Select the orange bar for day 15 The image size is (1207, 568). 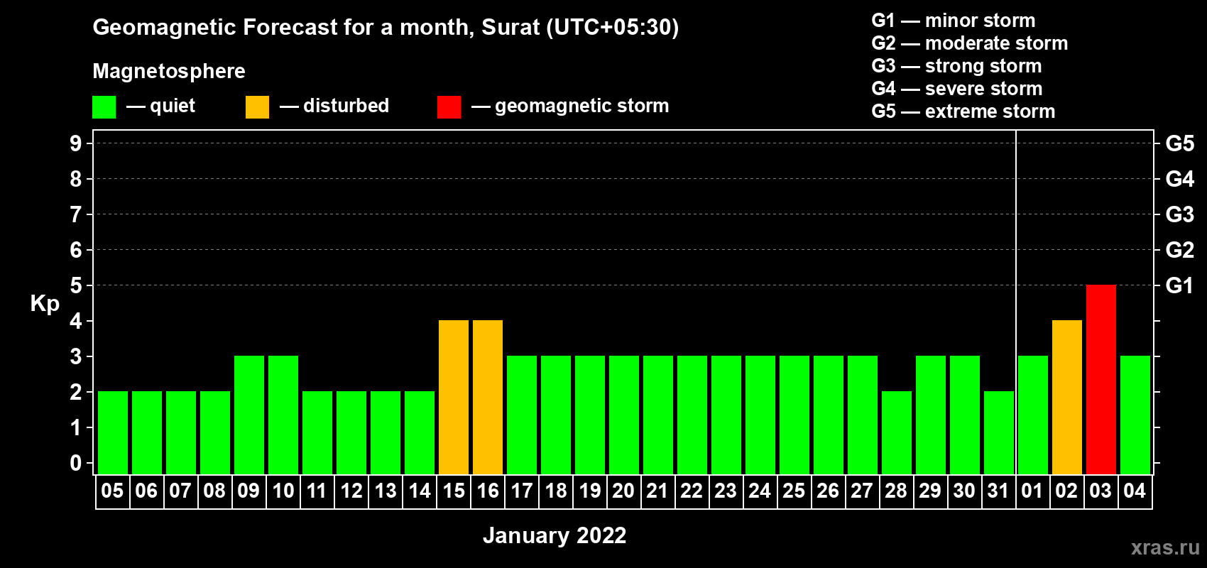click(x=454, y=398)
